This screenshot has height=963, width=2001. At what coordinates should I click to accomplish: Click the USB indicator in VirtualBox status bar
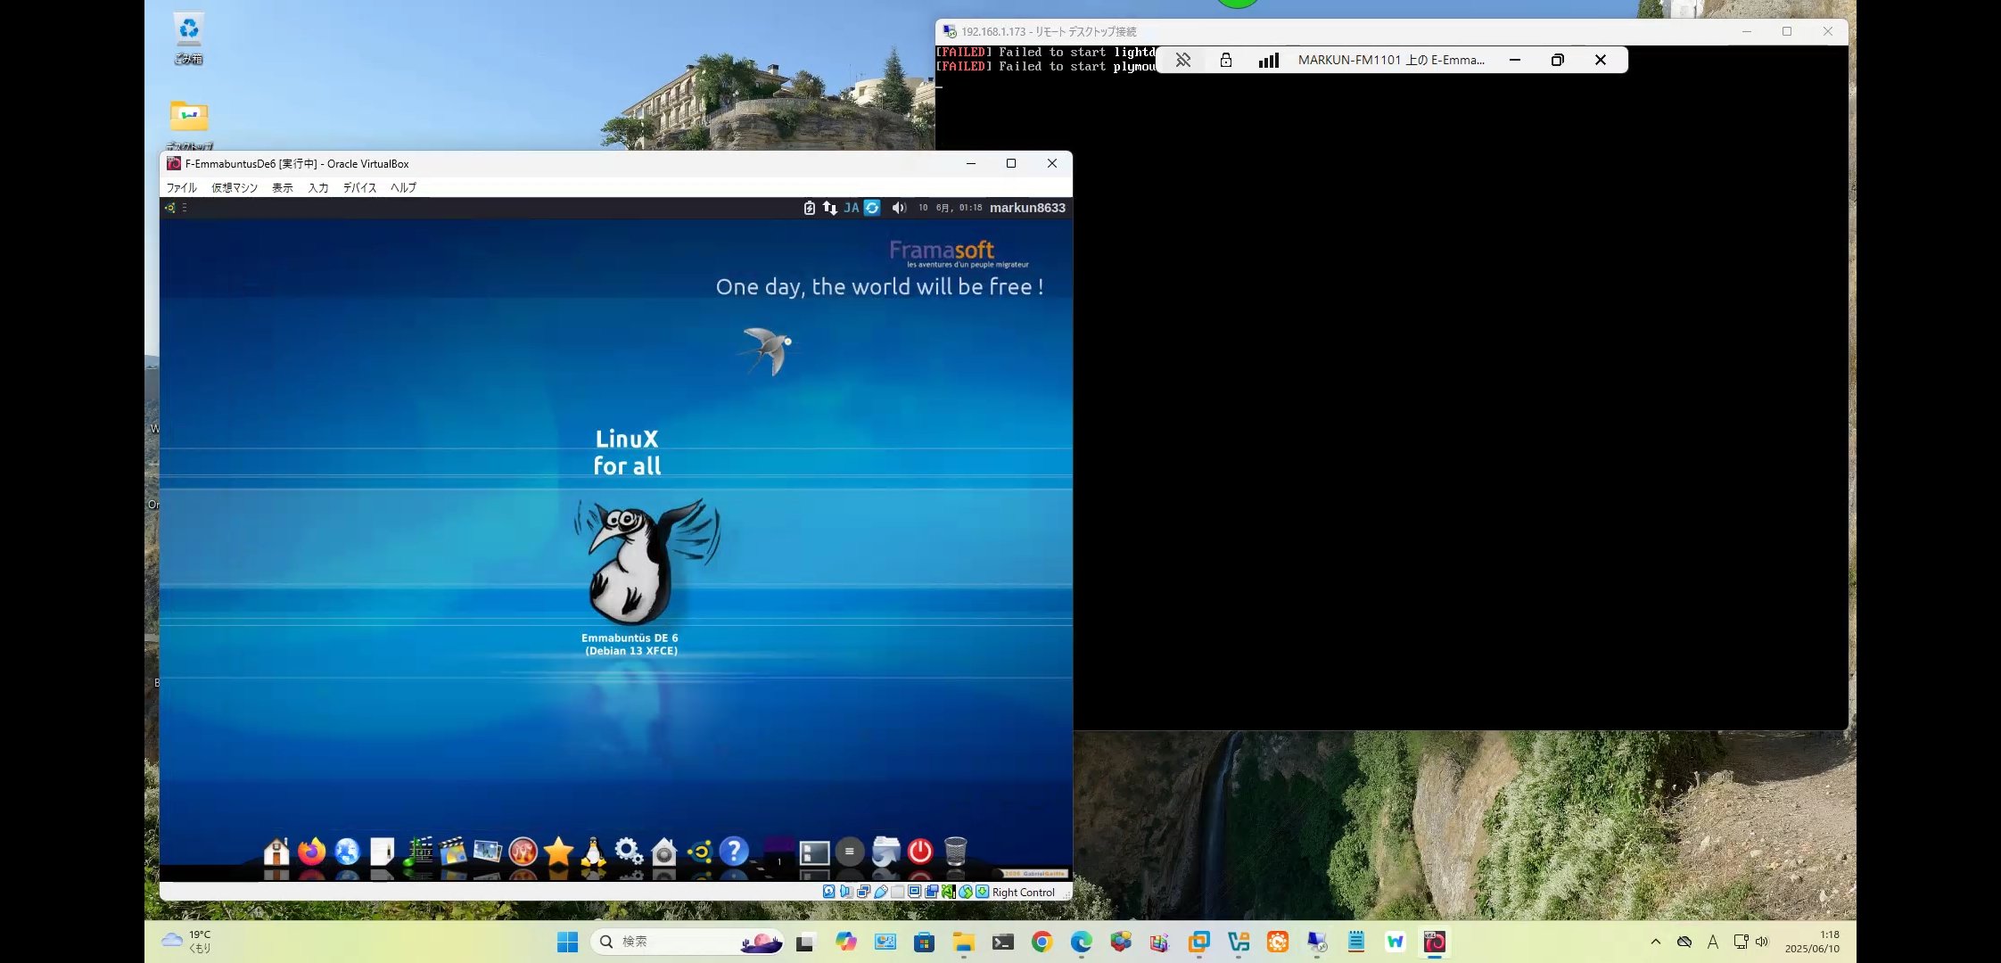click(881, 892)
